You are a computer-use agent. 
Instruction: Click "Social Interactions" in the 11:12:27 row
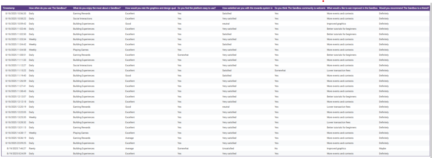click(x=82, y=65)
